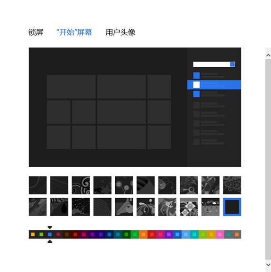
Task: Pick the pink color swatch
Action: click(220, 234)
